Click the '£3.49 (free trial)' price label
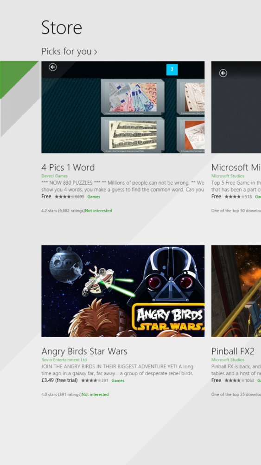Image resolution: width=261 pixels, height=465 pixels. click(59, 380)
